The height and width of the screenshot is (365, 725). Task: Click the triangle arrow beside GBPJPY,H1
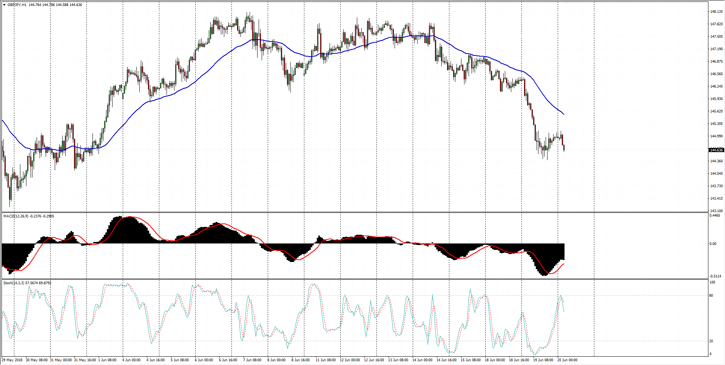(x=4, y=5)
